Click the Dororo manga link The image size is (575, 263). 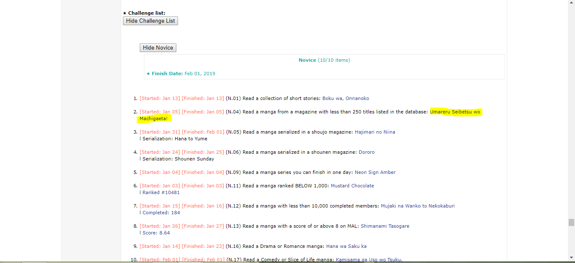[x=366, y=152]
